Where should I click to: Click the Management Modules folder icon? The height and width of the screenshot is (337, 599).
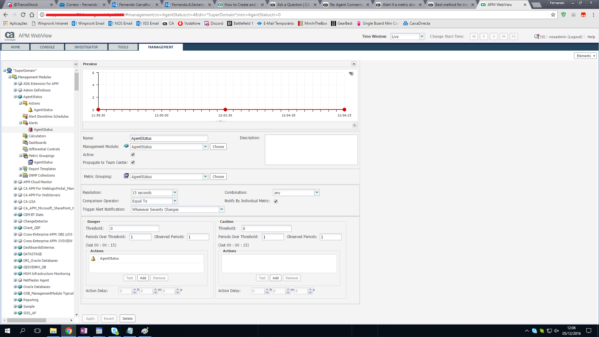[x=15, y=77]
